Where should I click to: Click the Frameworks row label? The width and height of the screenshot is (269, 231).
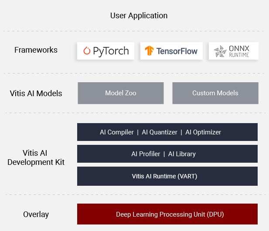36,50
